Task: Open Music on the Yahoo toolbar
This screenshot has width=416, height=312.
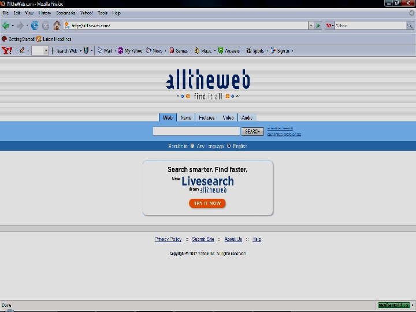Action: [203, 51]
